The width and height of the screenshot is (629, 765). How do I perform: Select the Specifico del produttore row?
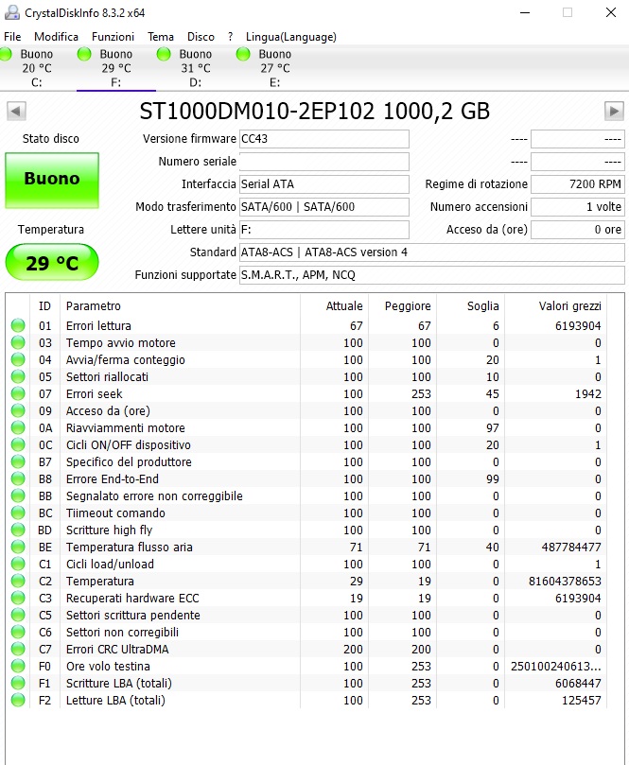(x=306, y=462)
